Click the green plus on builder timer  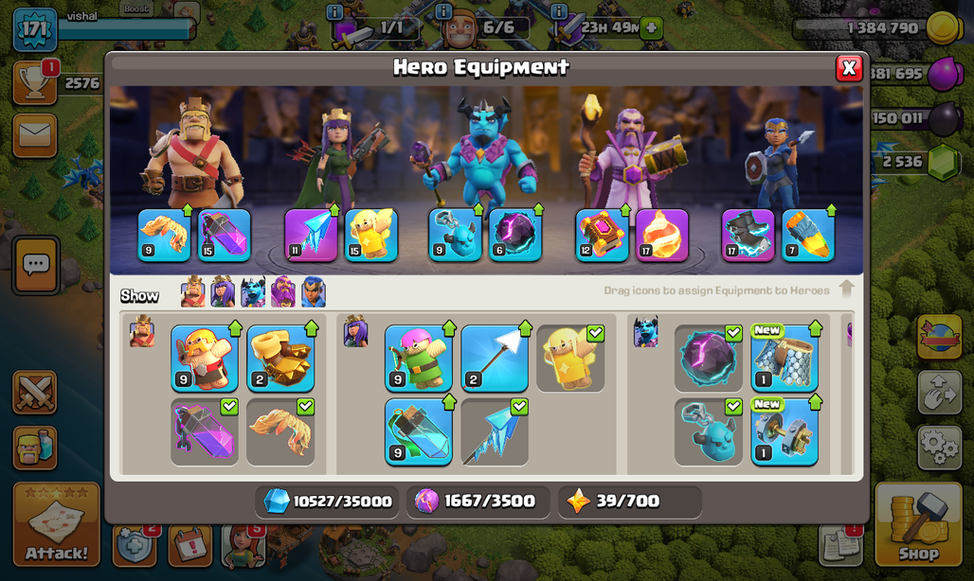click(651, 27)
